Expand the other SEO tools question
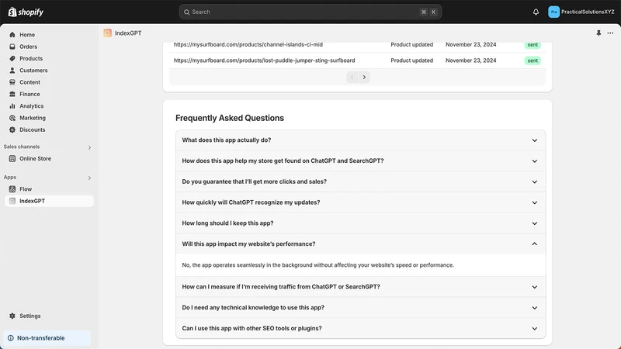621x349 pixels. (x=360, y=328)
